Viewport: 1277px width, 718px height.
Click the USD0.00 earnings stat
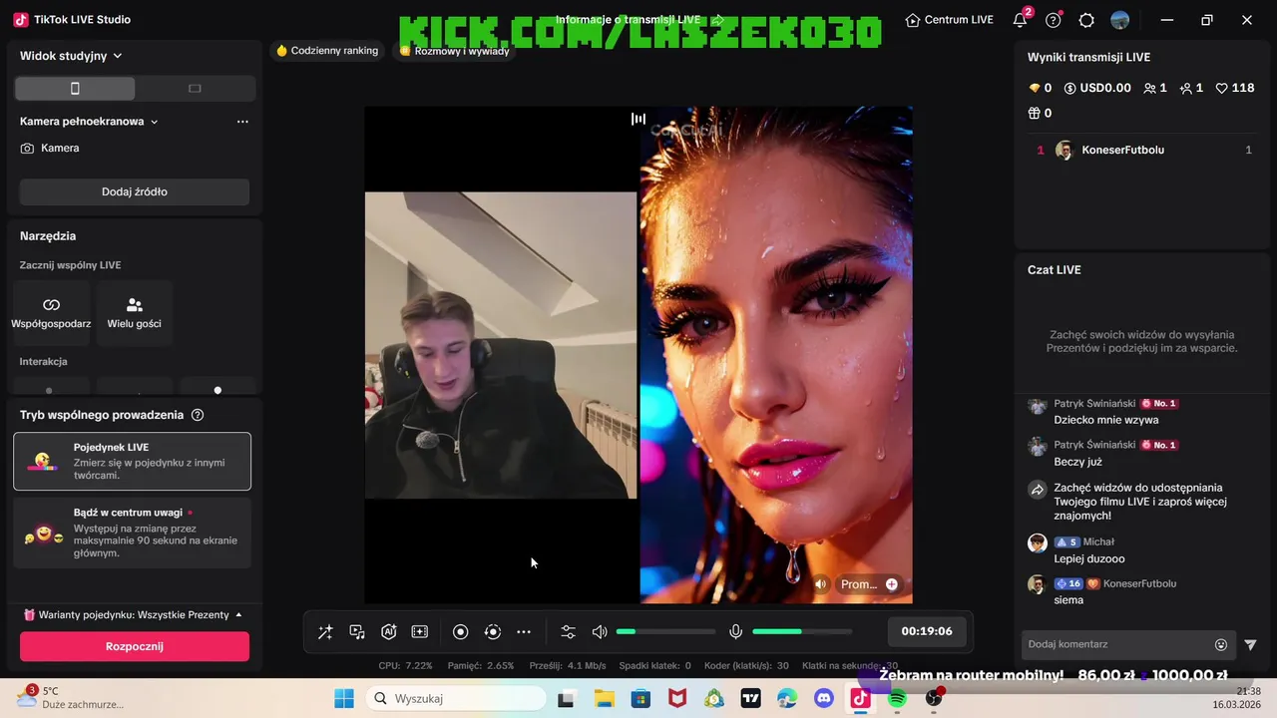coord(1097,88)
